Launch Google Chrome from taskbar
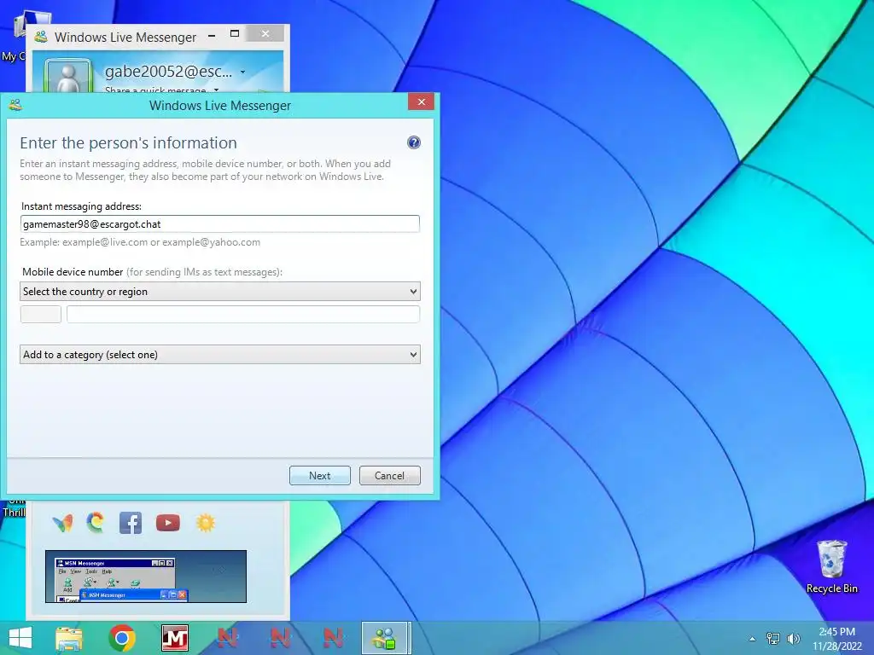 [x=122, y=638]
